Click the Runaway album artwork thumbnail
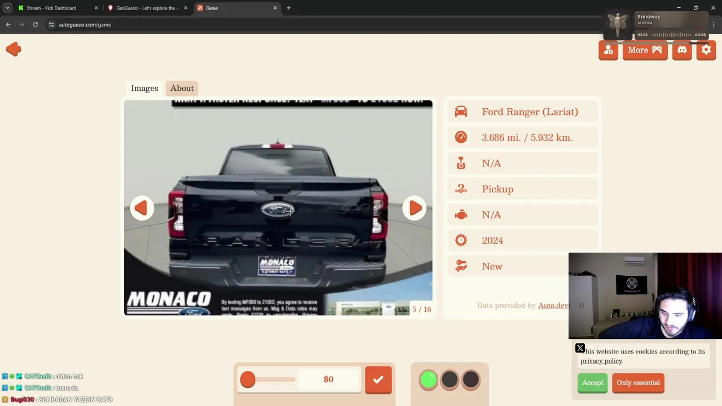 tap(618, 25)
